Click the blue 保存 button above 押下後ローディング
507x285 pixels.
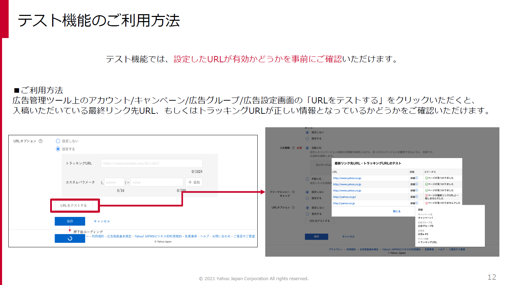(x=70, y=221)
